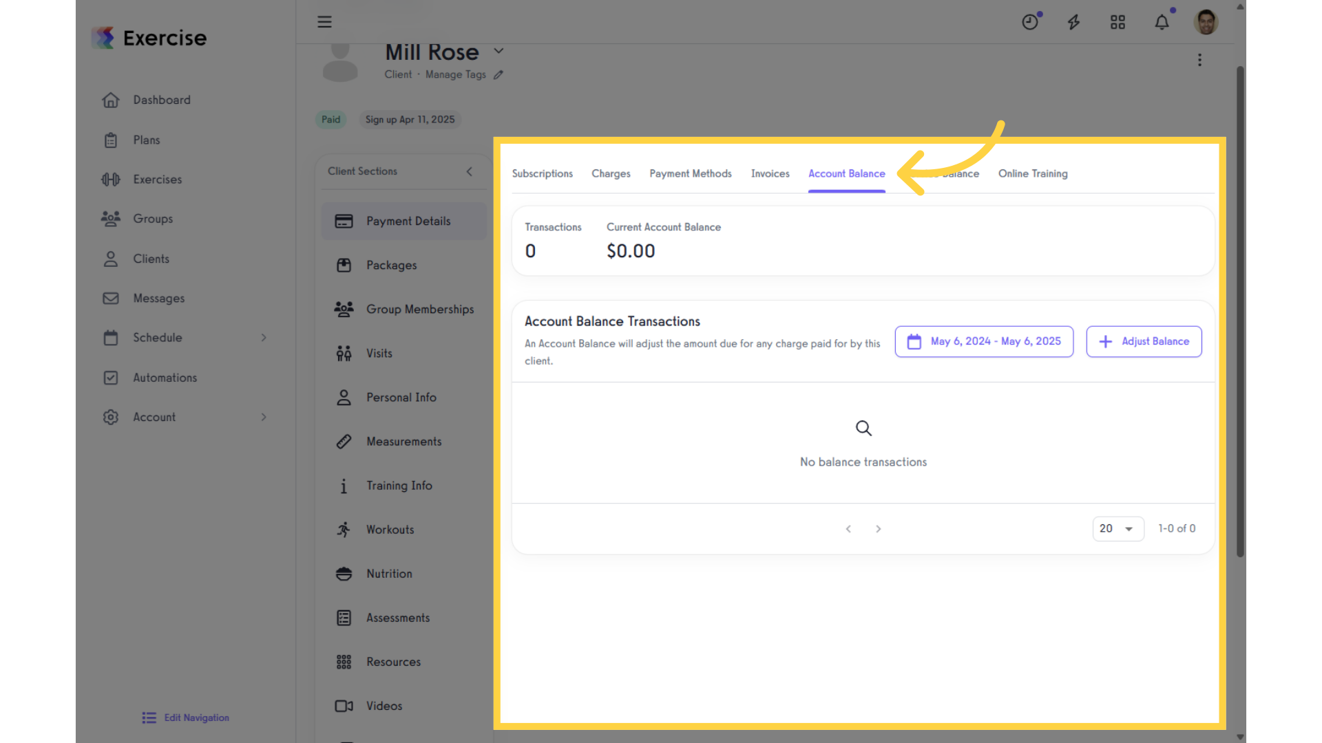Expand the Schedule submenu chevron
This screenshot has height=743, width=1322.
point(264,338)
